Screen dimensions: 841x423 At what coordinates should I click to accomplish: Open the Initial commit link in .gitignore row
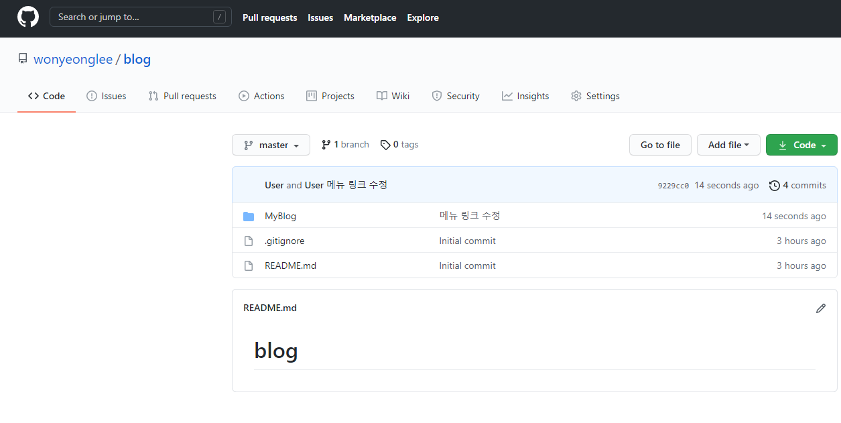point(468,241)
